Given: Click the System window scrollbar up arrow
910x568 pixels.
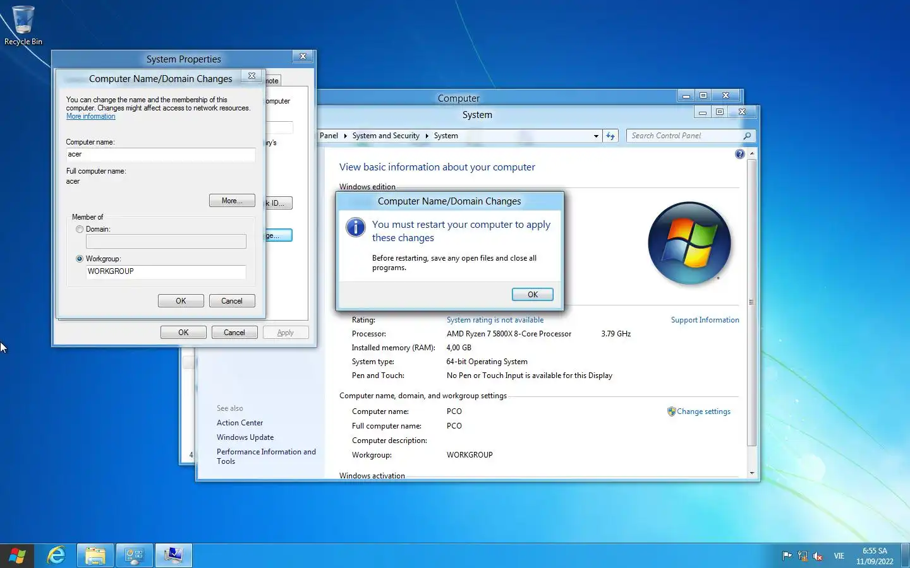Looking at the screenshot, I should tap(751, 153).
